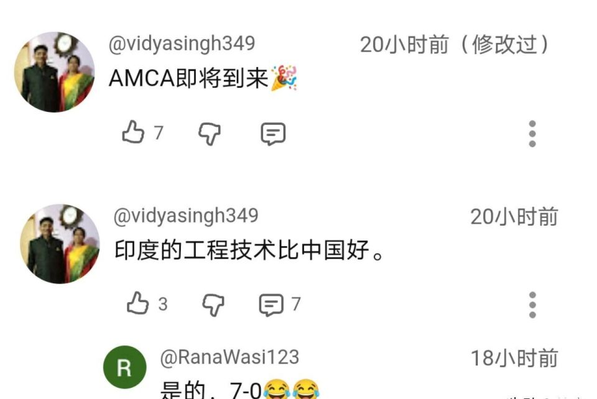Open @RanaWasi123 green R avatar

(124, 367)
